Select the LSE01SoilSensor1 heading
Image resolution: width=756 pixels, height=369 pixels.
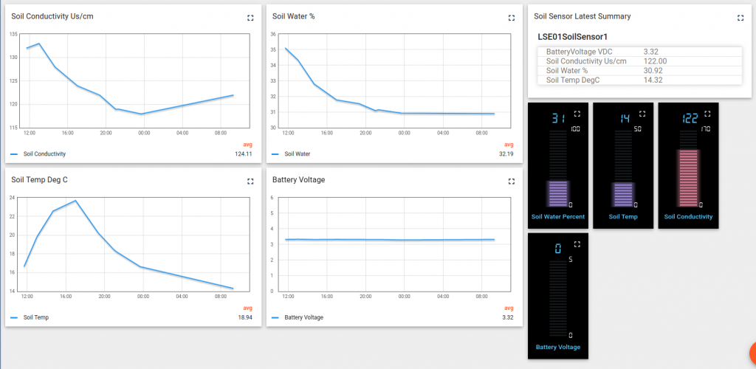click(572, 37)
